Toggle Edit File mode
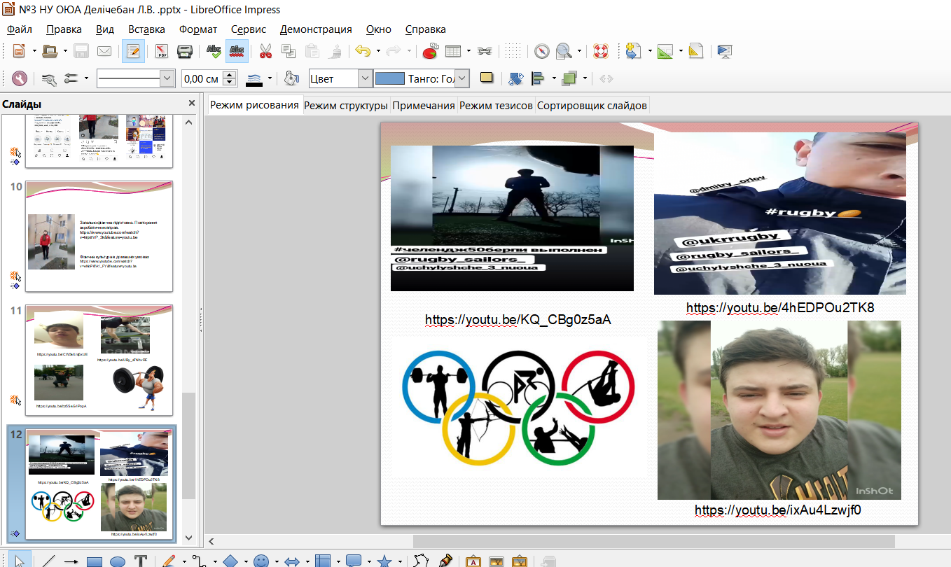Viewport: 951px width, 567px height. [133, 51]
